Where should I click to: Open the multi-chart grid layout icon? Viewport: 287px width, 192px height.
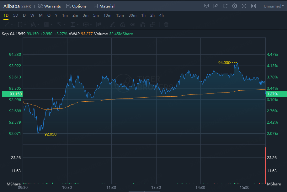(253, 6)
